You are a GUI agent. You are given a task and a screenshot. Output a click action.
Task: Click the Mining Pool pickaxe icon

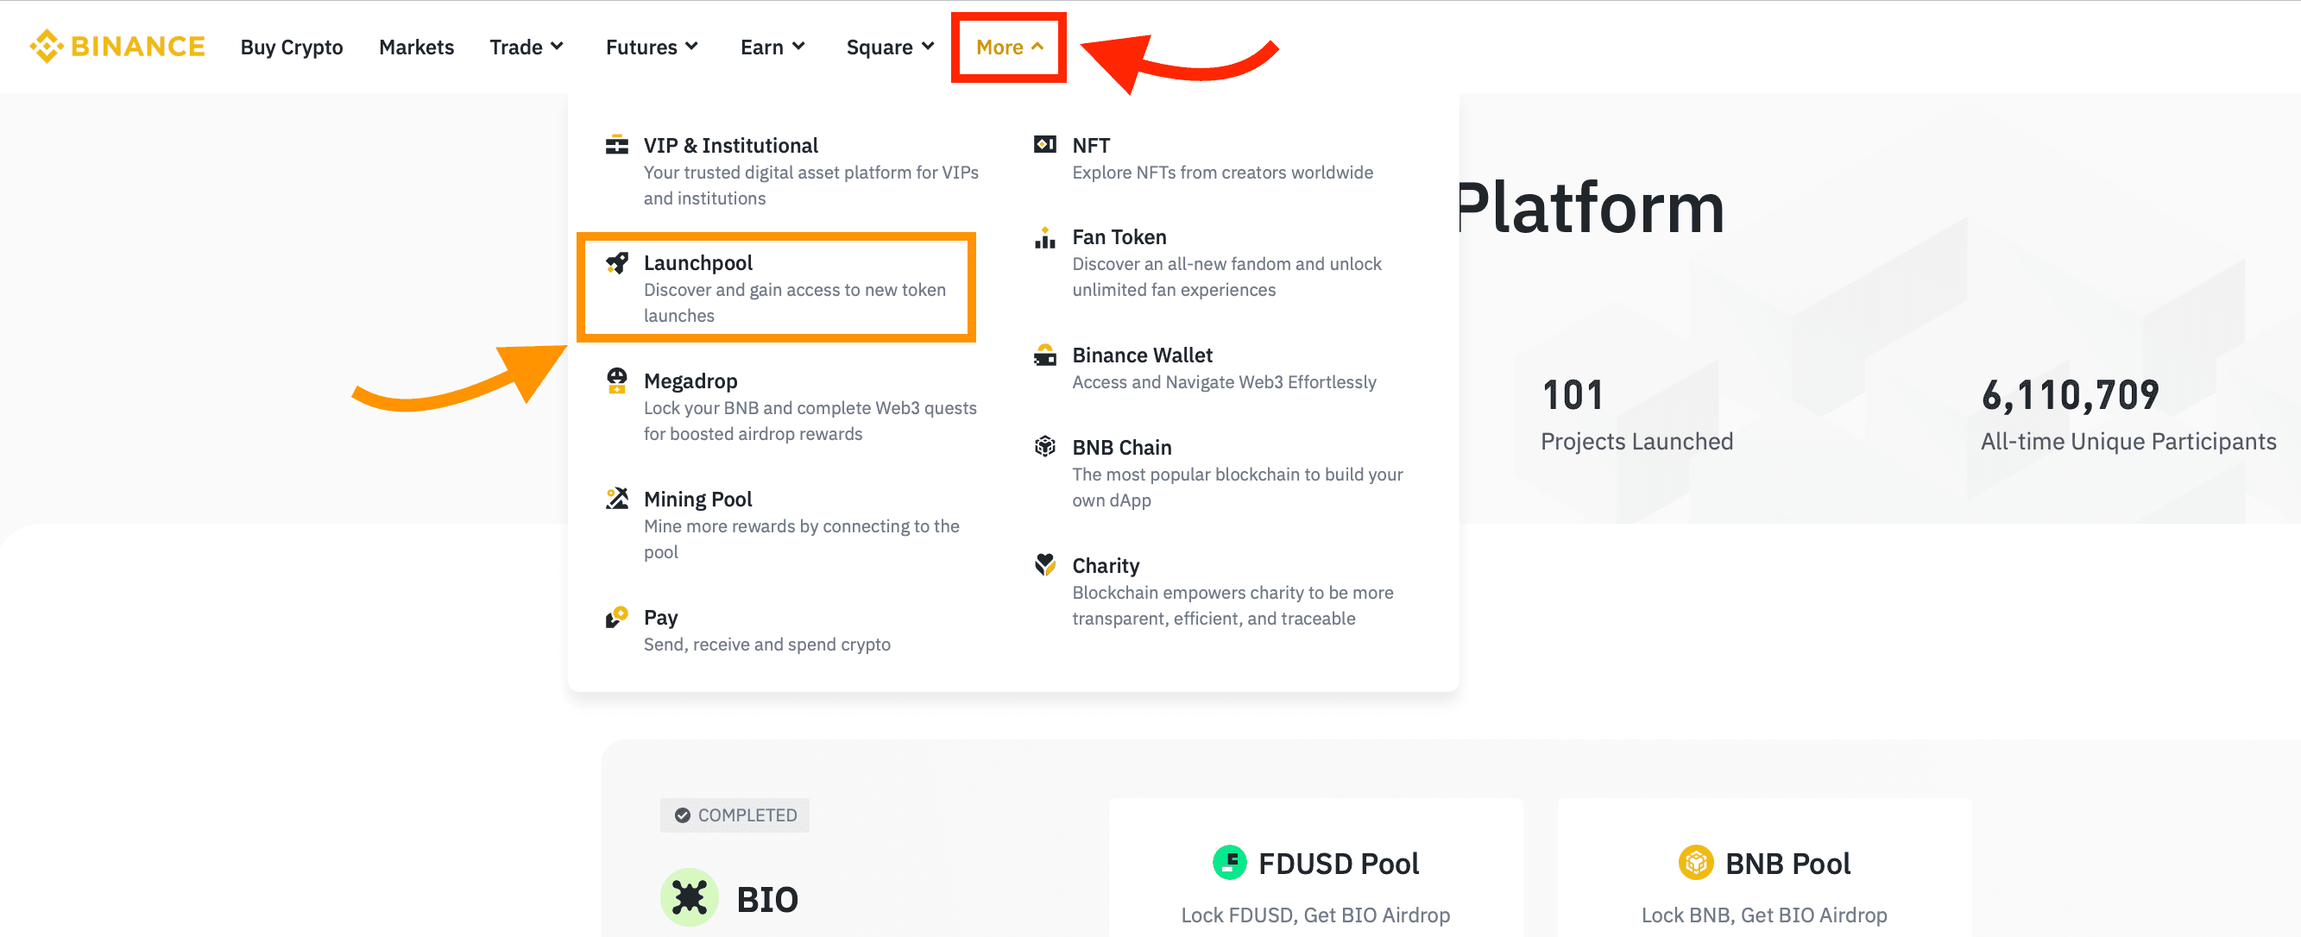click(x=616, y=499)
